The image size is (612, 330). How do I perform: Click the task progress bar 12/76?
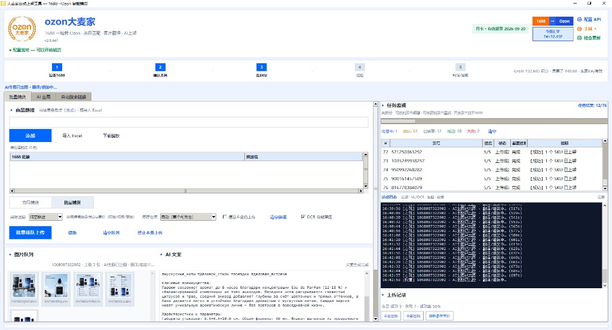click(494, 121)
